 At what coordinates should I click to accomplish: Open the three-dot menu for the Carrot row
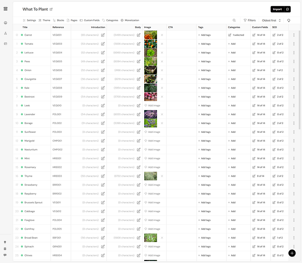click(x=294, y=35)
